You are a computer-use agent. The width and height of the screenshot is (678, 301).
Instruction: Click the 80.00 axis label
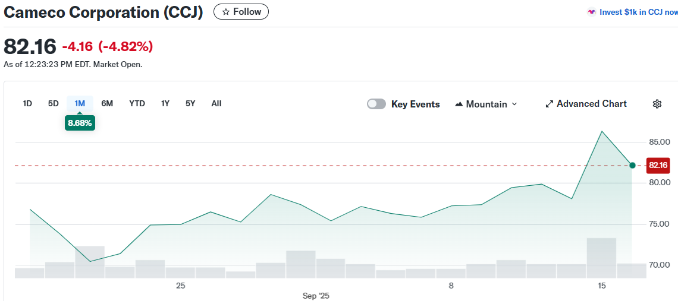(x=658, y=183)
